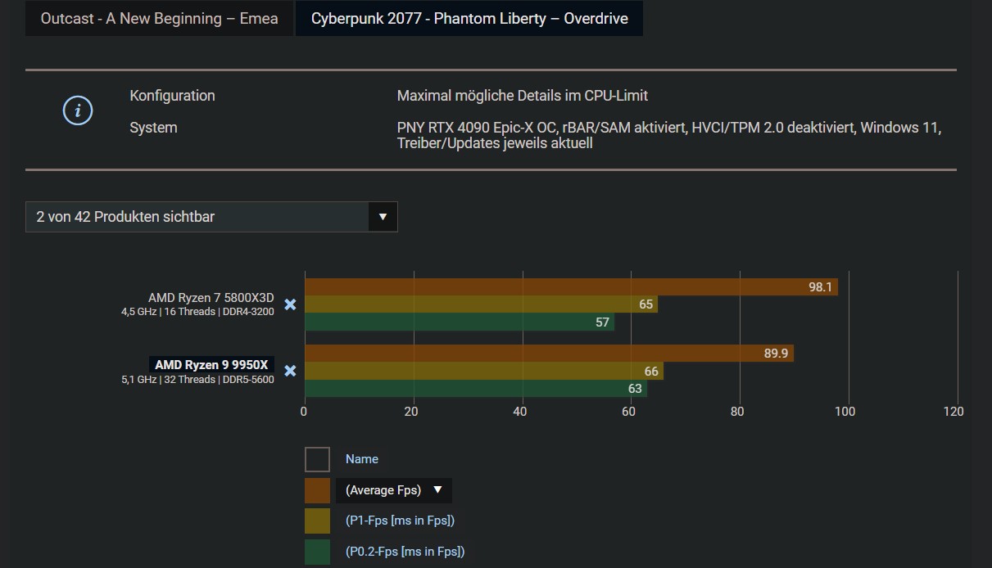Click the Name legend swatch box
Screen dimensions: 992x568
[317, 459]
